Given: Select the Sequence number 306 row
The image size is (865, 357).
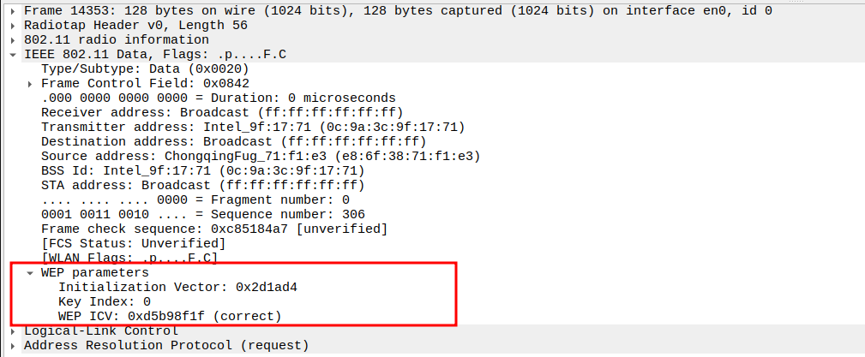Looking at the screenshot, I should (x=202, y=214).
